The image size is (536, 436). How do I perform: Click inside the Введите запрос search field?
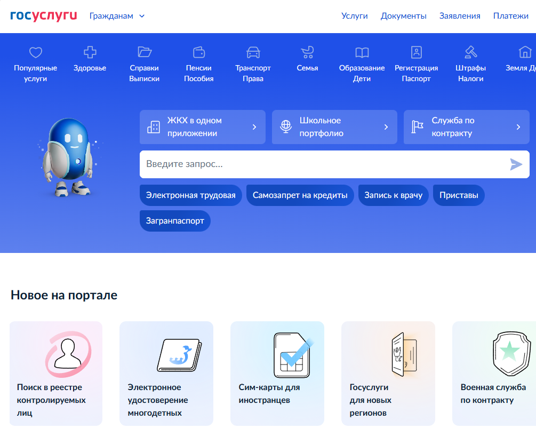(x=267, y=164)
